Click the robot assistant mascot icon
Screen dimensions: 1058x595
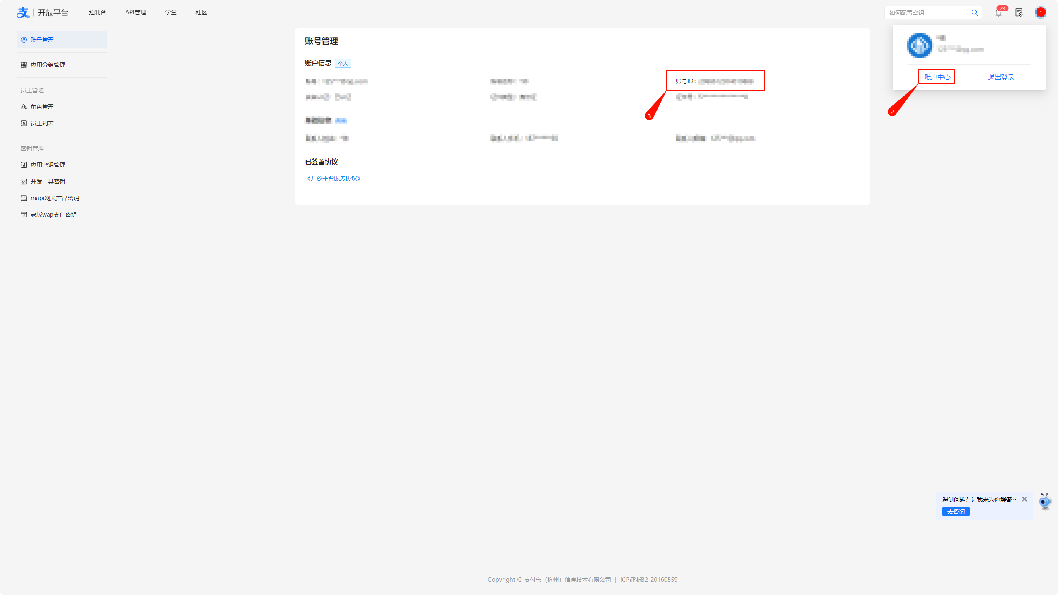pos(1045,501)
